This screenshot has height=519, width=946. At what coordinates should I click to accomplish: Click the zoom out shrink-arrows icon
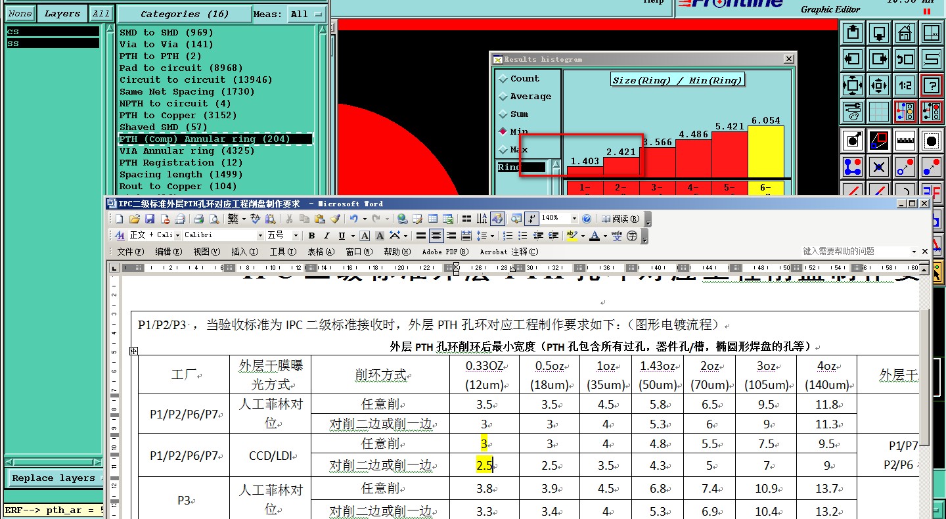point(879,85)
